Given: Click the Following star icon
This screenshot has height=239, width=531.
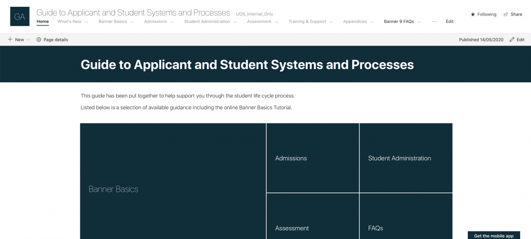Looking at the screenshot, I should click(472, 15).
